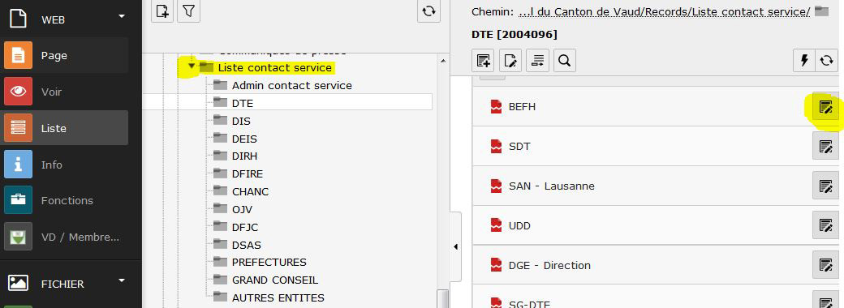This screenshot has height=308, width=844.
Task: Click the Voir eye icon
Action: coord(19,92)
